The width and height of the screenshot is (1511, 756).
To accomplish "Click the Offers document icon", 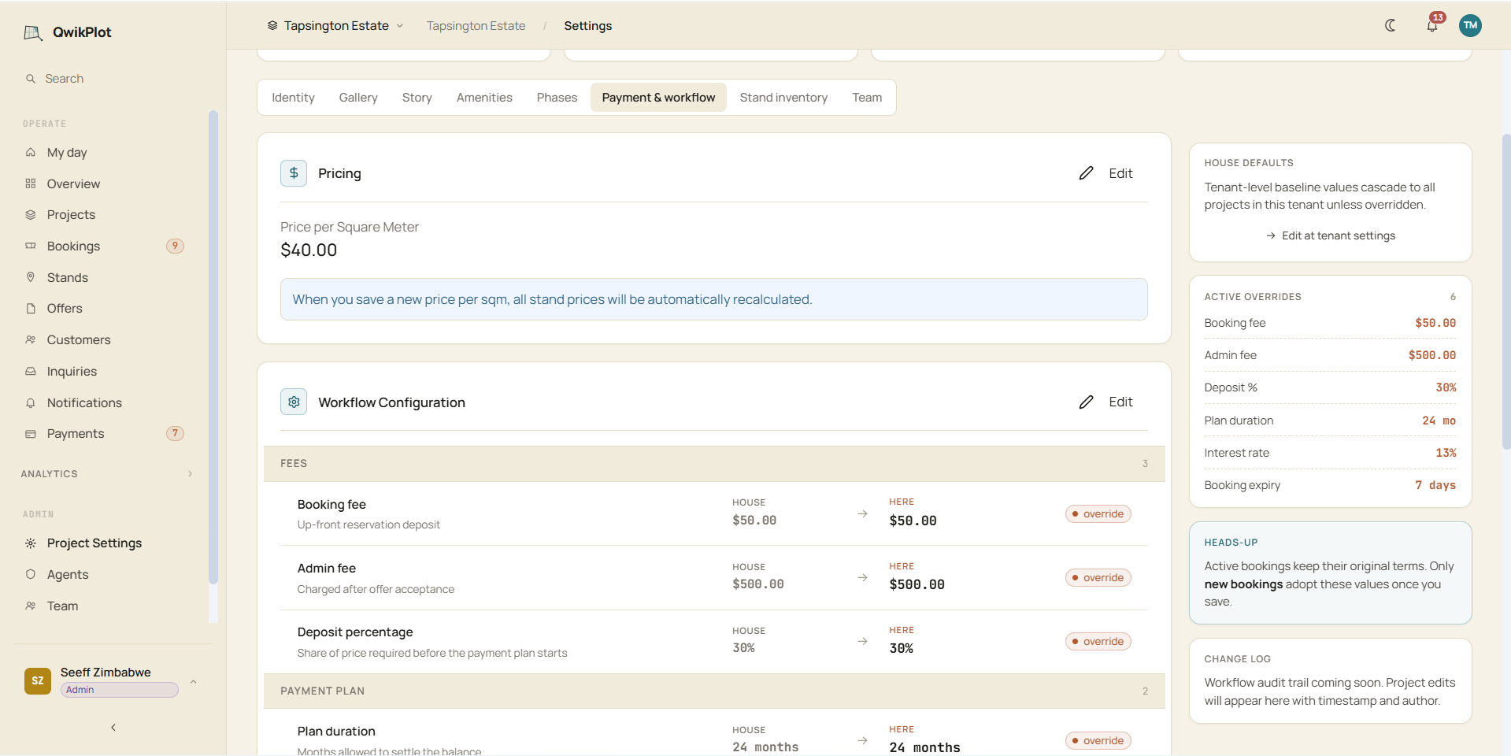I will tap(31, 309).
